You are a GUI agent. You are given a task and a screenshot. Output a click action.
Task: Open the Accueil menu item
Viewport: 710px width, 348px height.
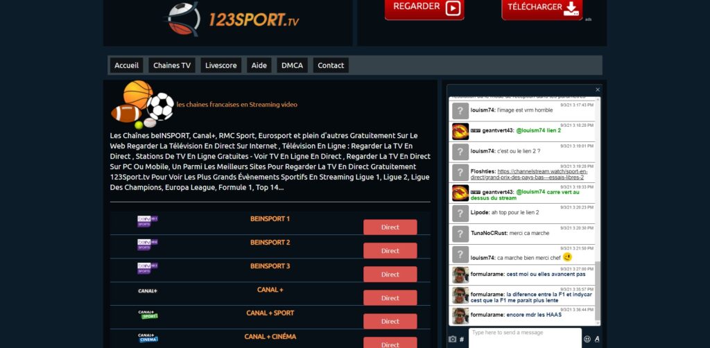tap(126, 65)
